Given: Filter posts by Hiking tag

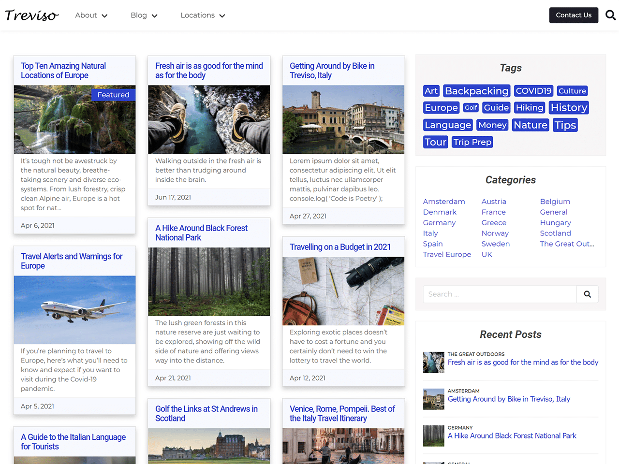Looking at the screenshot, I should [530, 108].
